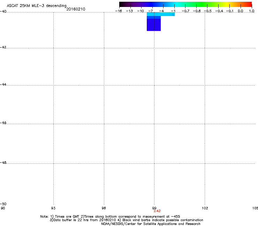Click the red 2:42 time label
The height and width of the screenshot is (226, 258).
point(157,211)
